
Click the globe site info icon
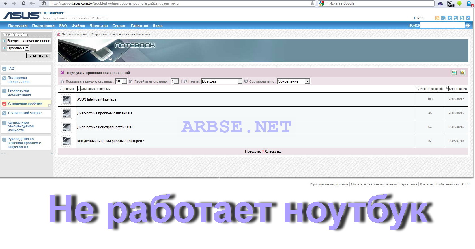click(44, 3)
